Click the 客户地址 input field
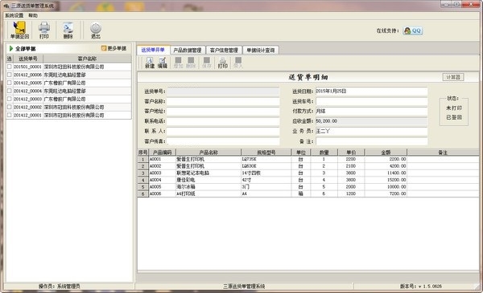This screenshot has height=293, width=483. click(x=223, y=112)
